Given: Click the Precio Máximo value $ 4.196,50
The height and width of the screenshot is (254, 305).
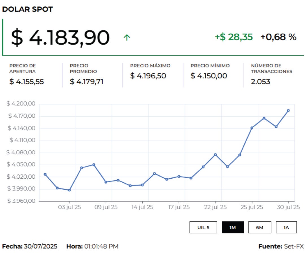Looking at the screenshot, I should point(148,76).
